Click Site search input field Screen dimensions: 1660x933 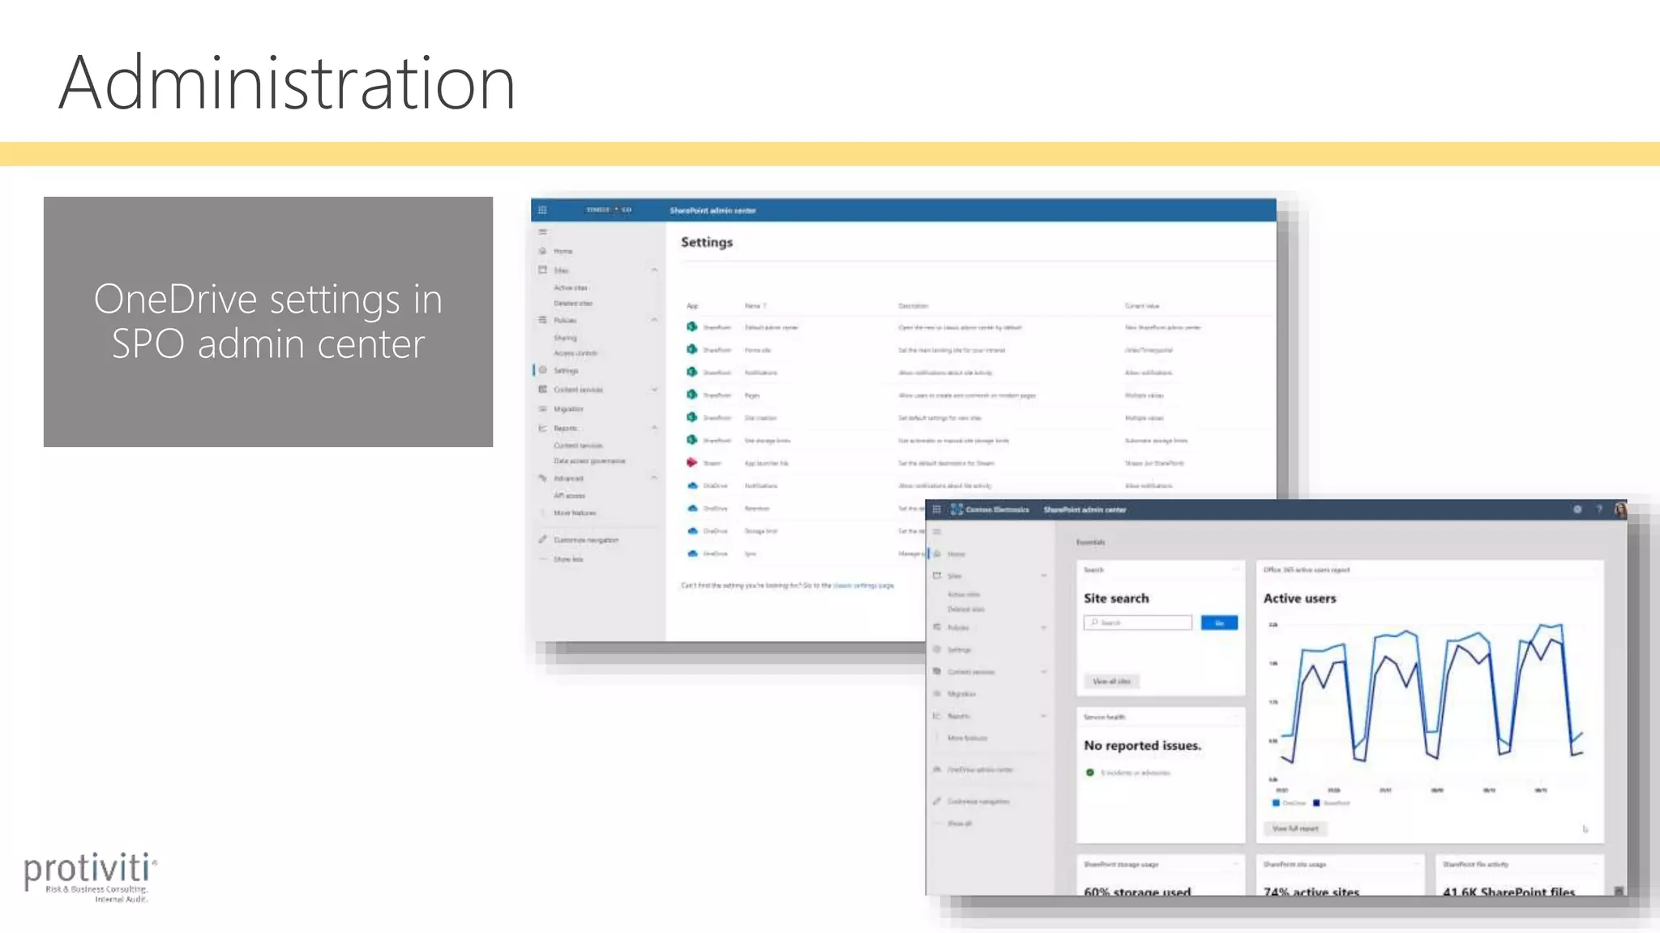[x=1138, y=623]
